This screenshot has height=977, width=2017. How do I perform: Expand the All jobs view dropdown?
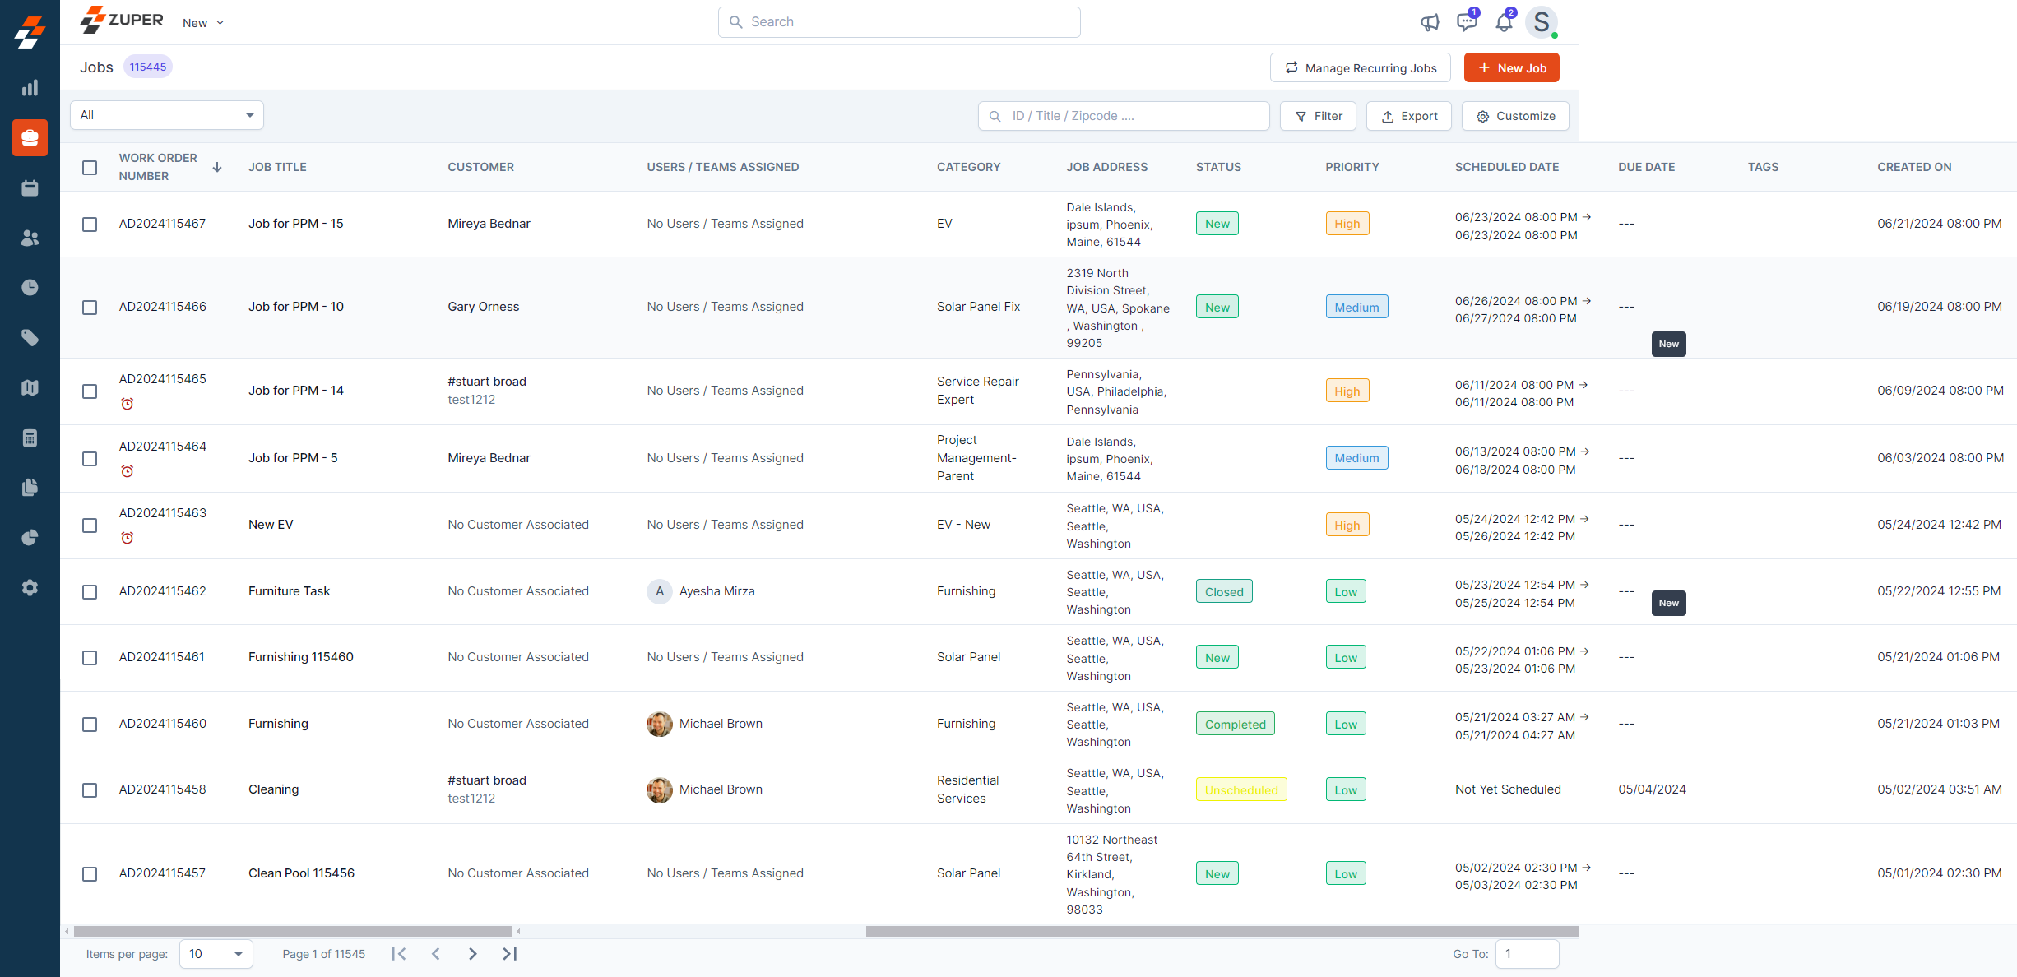[x=167, y=115]
